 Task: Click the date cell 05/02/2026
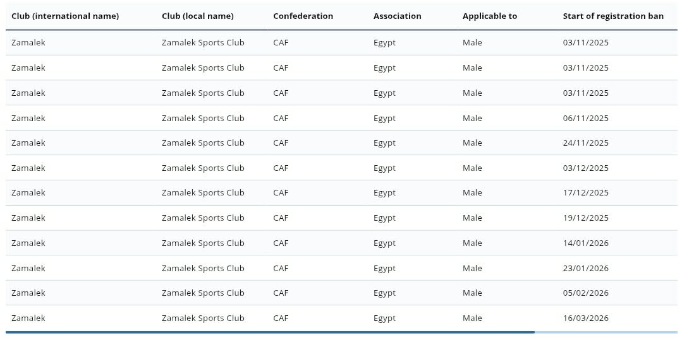click(585, 293)
